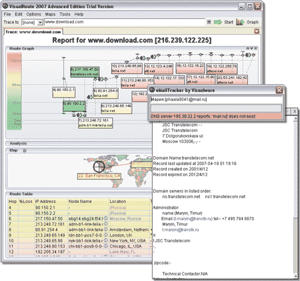The image size is (300, 281).
Task: Click the Graph chart icon in toolbar
Action: [x=240, y=22]
